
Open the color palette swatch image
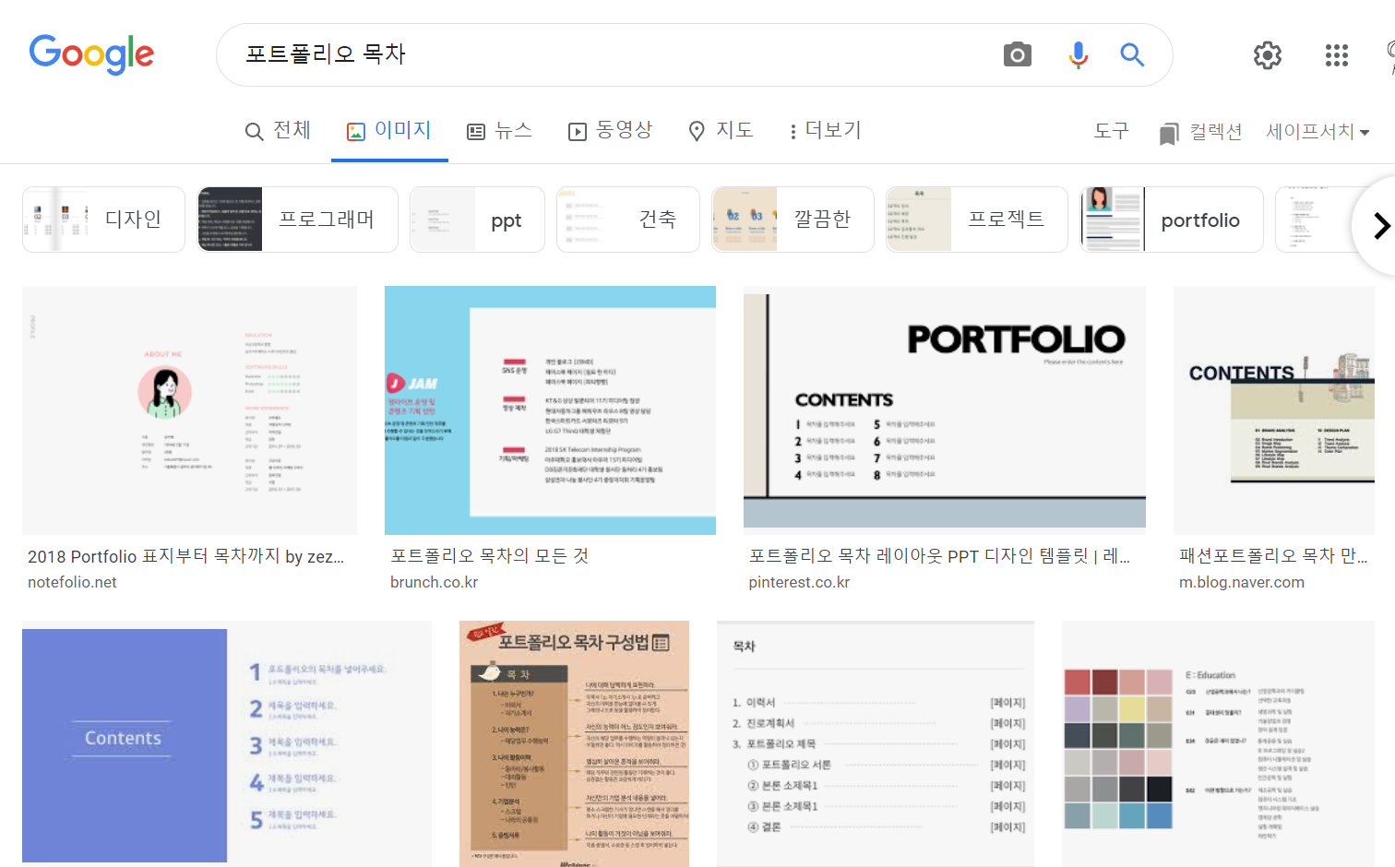point(1218,743)
